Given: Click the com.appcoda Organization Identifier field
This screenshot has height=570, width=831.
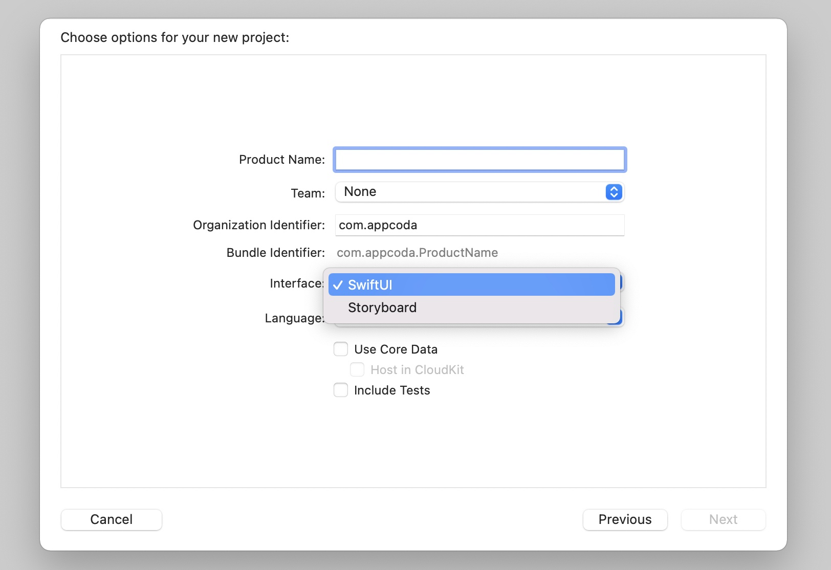Looking at the screenshot, I should tap(479, 225).
